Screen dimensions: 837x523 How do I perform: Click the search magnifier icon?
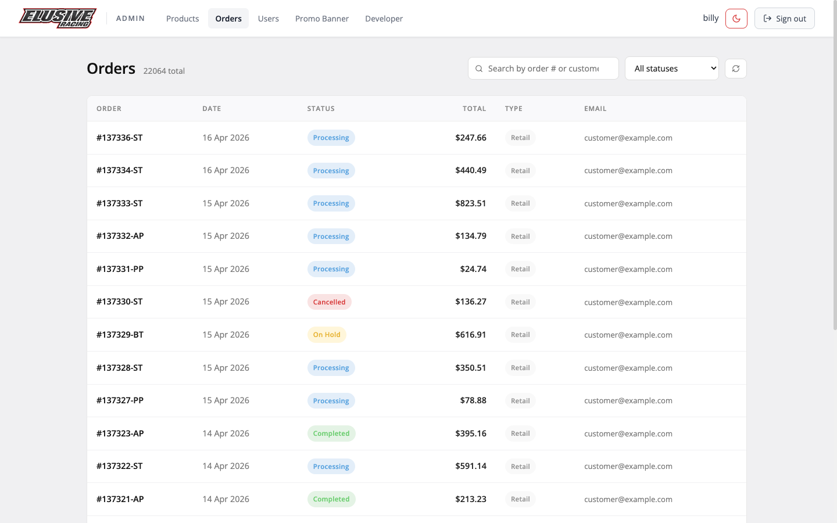click(x=479, y=69)
